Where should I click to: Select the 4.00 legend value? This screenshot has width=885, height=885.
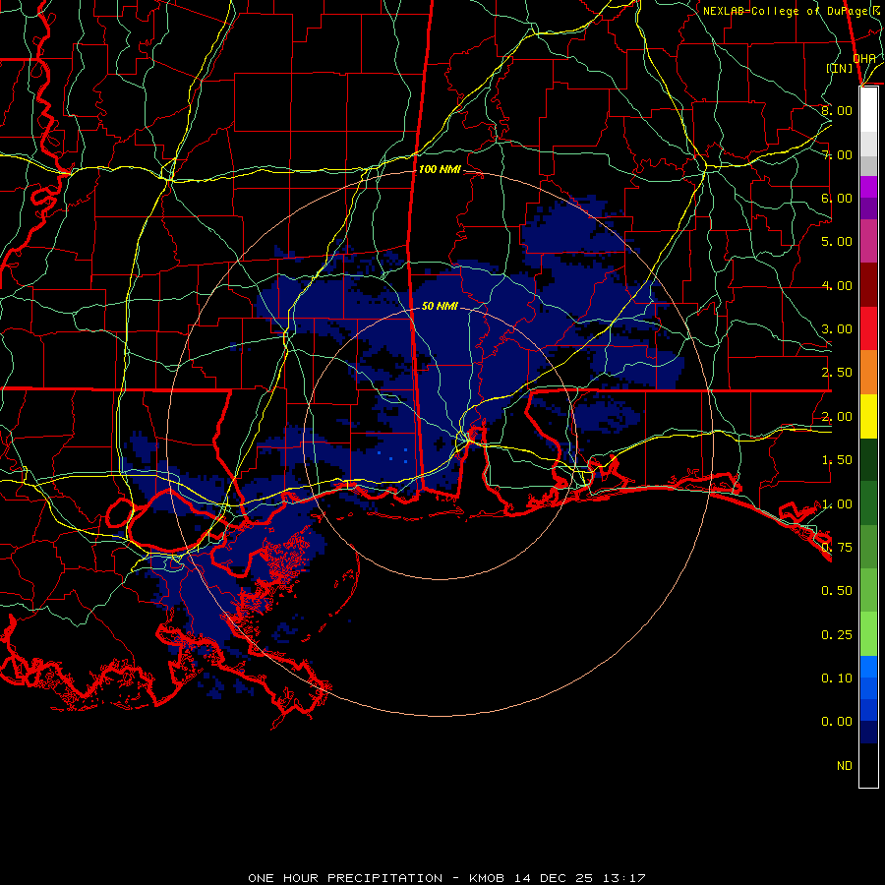tap(837, 285)
